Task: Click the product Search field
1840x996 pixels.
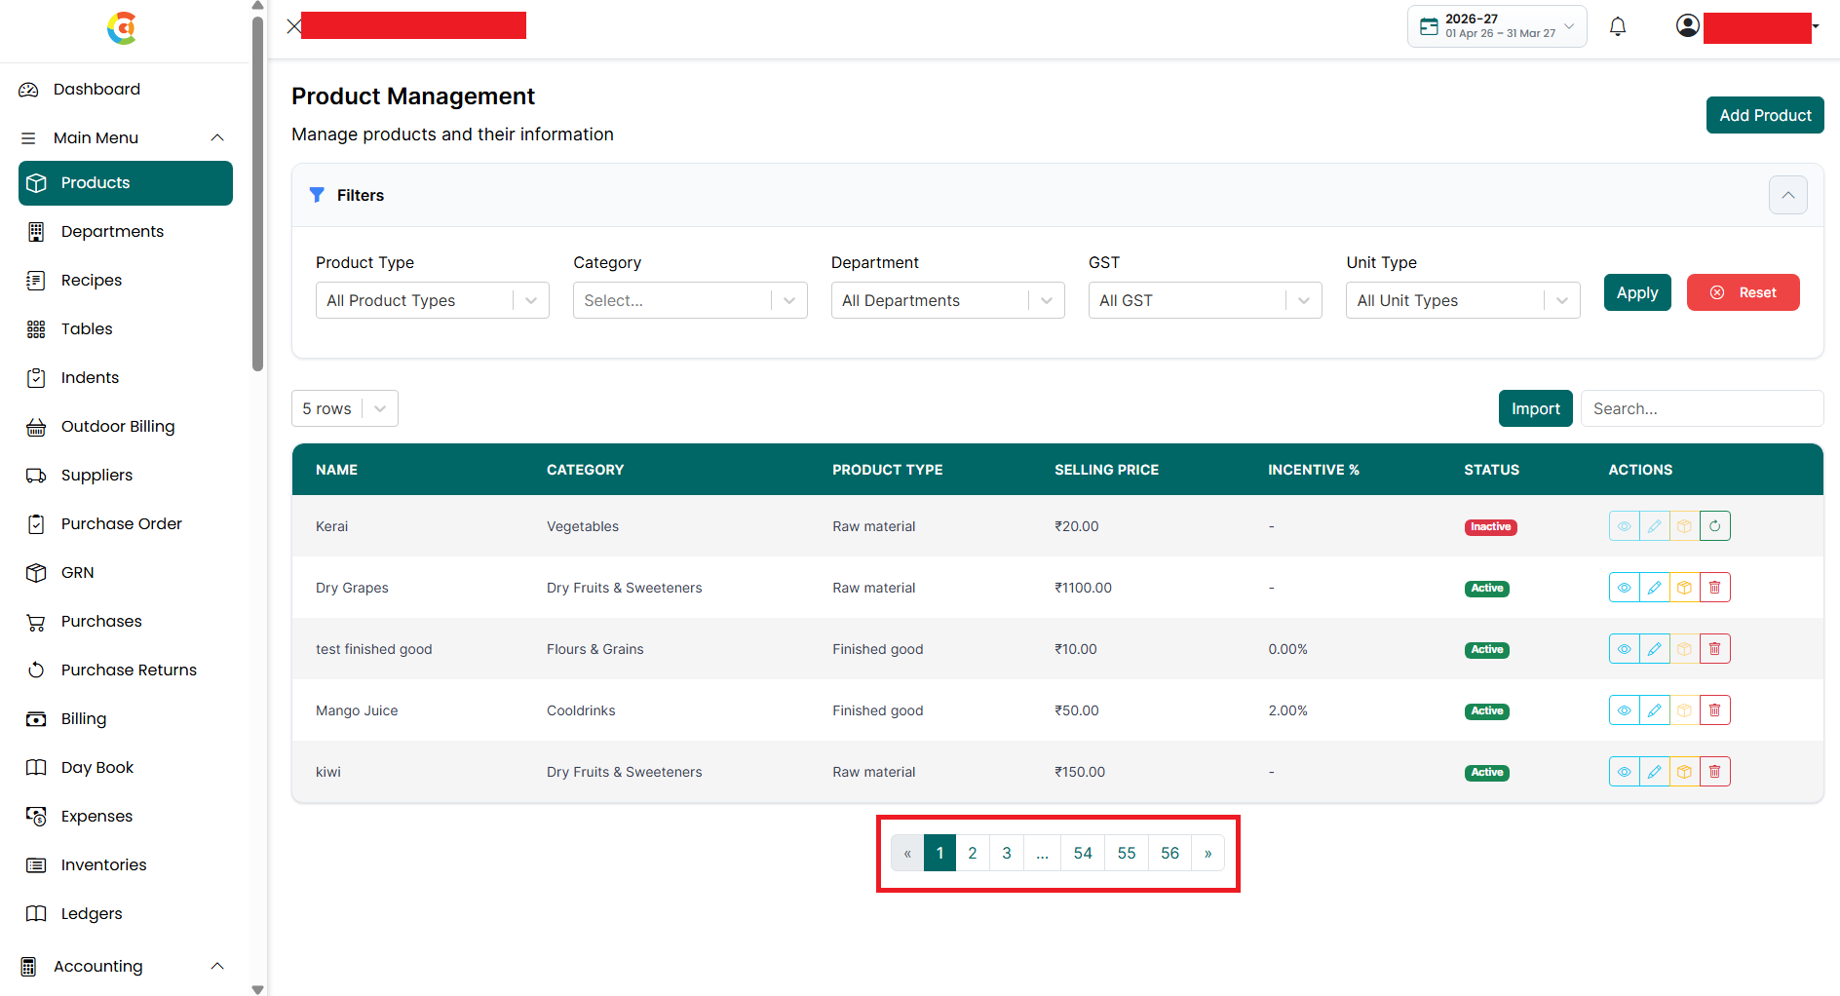Action: point(1702,408)
